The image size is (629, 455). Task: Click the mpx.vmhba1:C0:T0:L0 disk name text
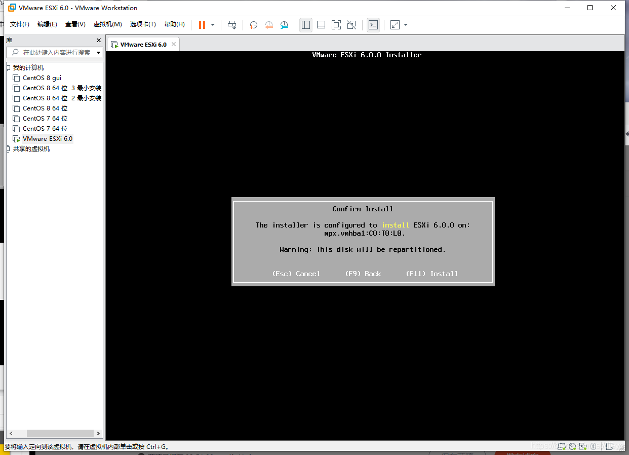365,233
